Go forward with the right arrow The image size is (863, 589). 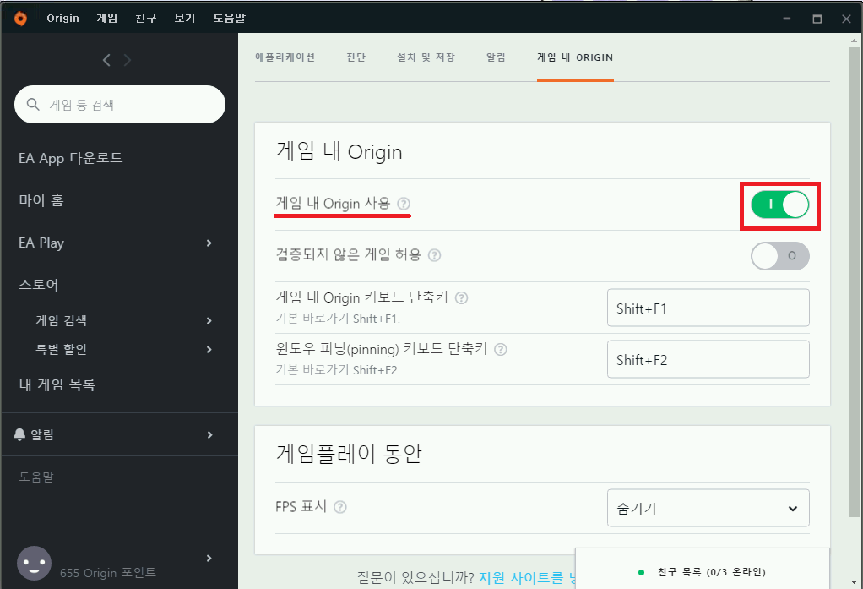128,60
